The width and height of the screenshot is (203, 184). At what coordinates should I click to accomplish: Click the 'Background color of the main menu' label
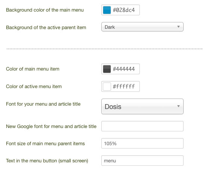point(45,10)
